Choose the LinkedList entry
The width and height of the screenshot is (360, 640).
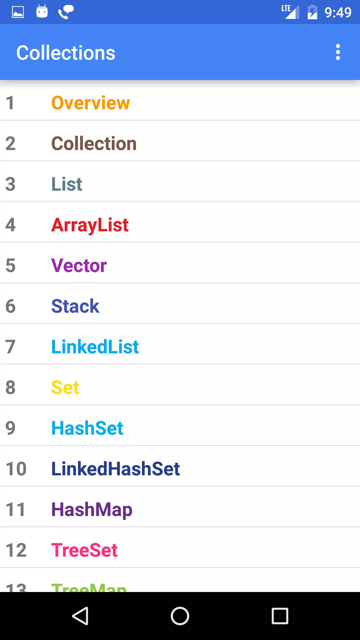[180, 347]
